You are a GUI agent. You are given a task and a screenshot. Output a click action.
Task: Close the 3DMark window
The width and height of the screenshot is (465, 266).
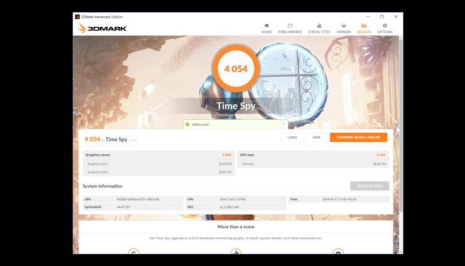click(x=396, y=17)
